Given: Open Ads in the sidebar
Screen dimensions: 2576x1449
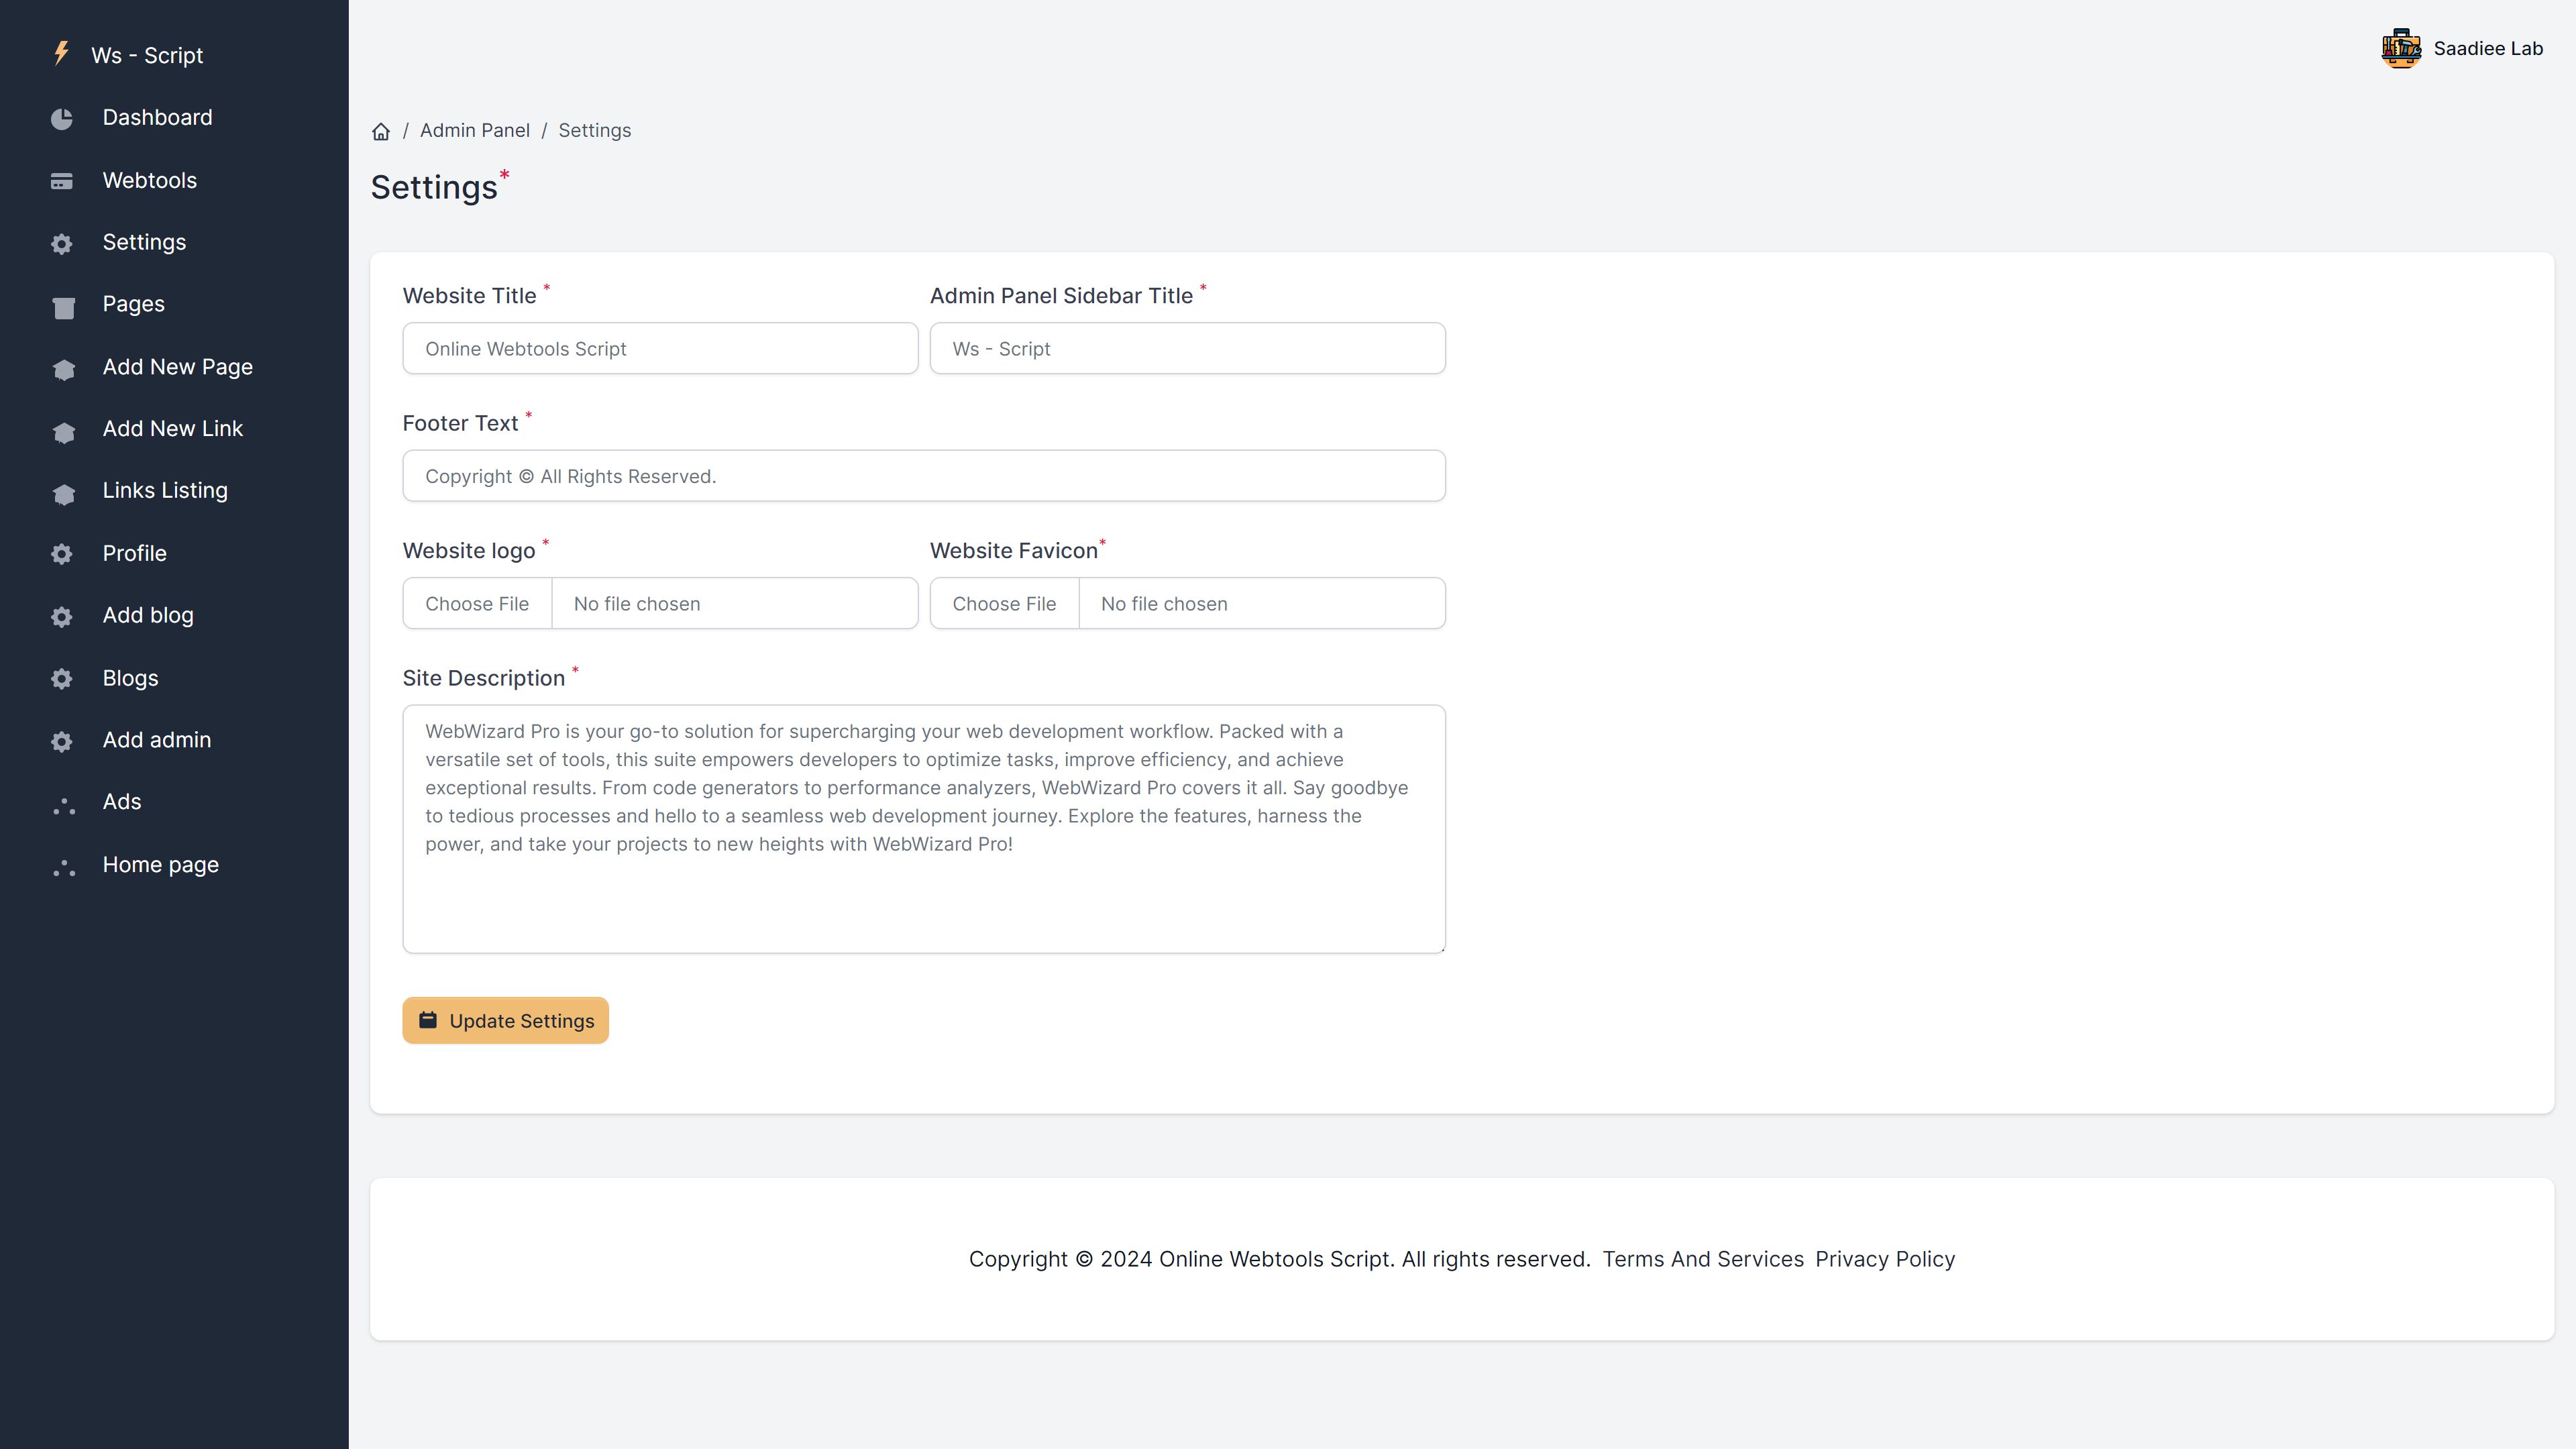Looking at the screenshot, I should pyautogui.click(x=122, y=802).
